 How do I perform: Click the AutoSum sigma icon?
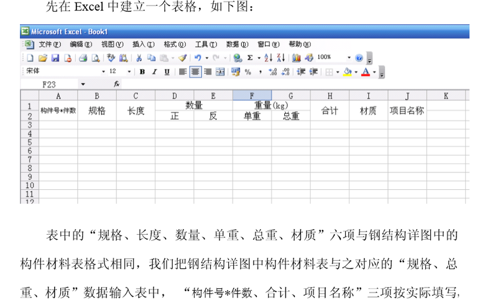point(250,58)
